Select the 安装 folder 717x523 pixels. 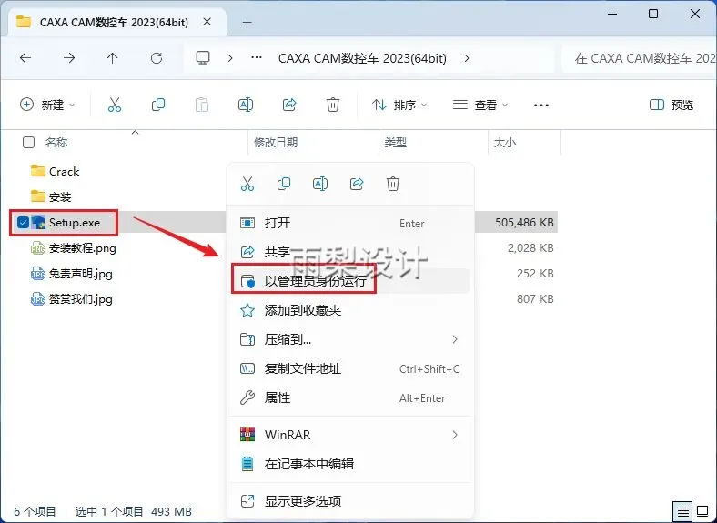(x=51, y=197)
